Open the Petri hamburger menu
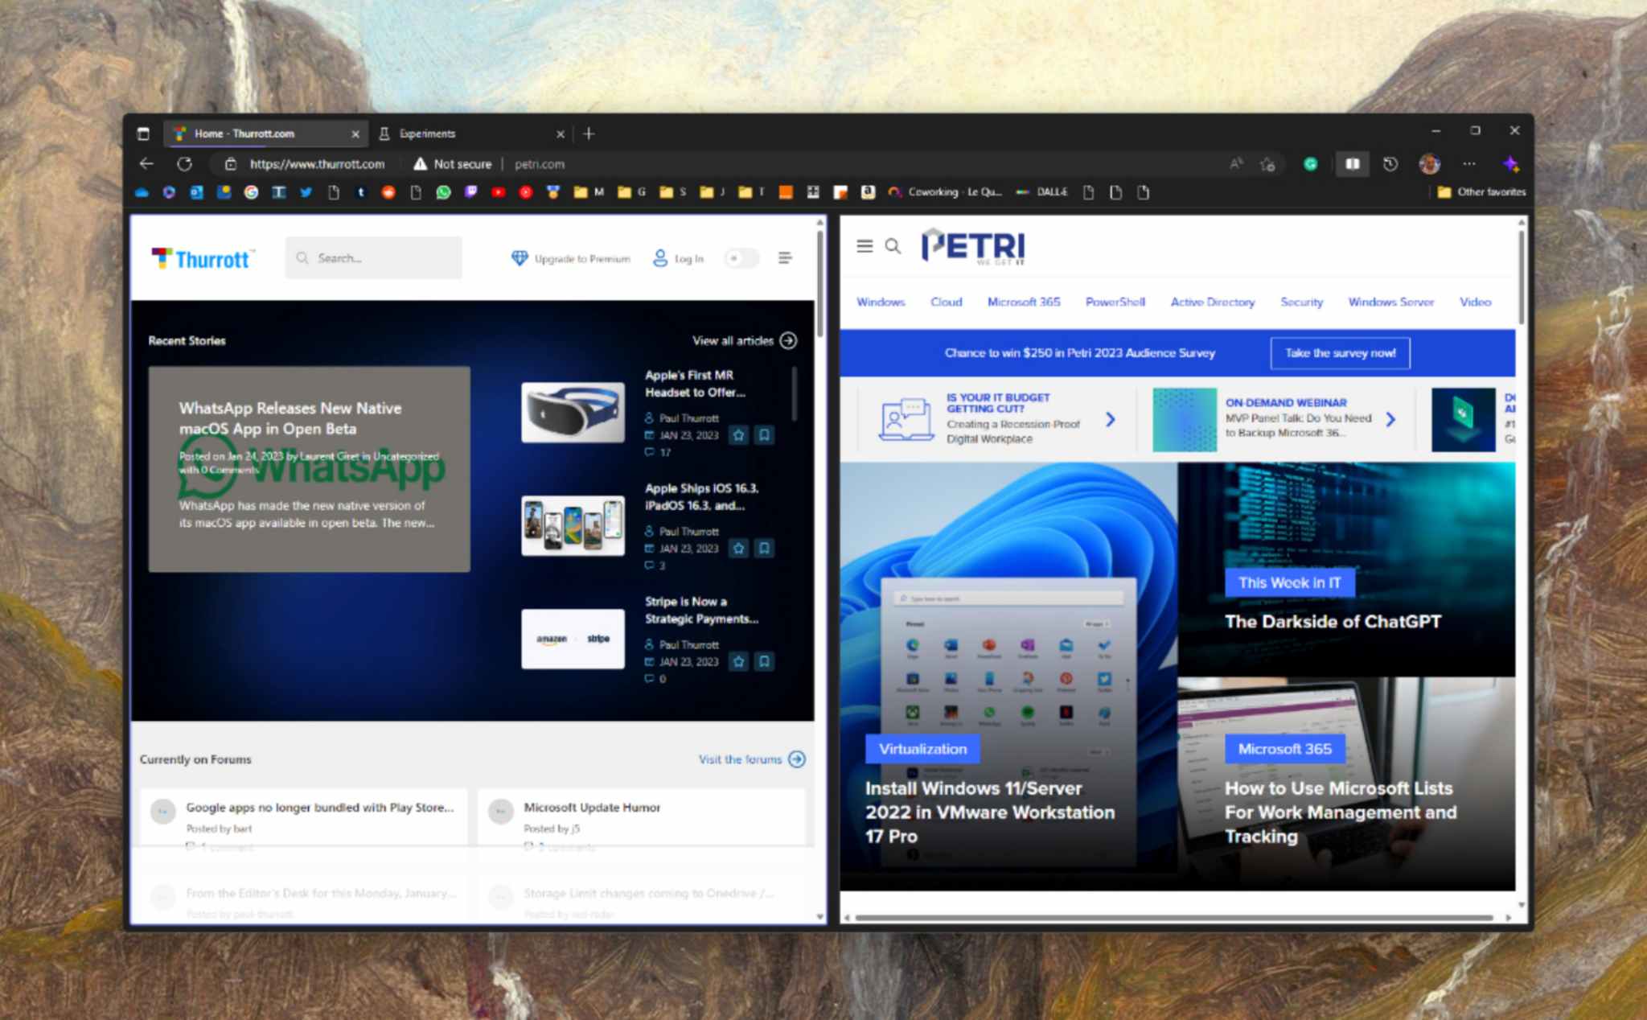Viewport: 1647px width, 1020px height. tap(865, 247)
